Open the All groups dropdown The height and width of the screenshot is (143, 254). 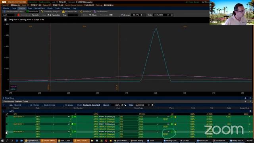70,105
